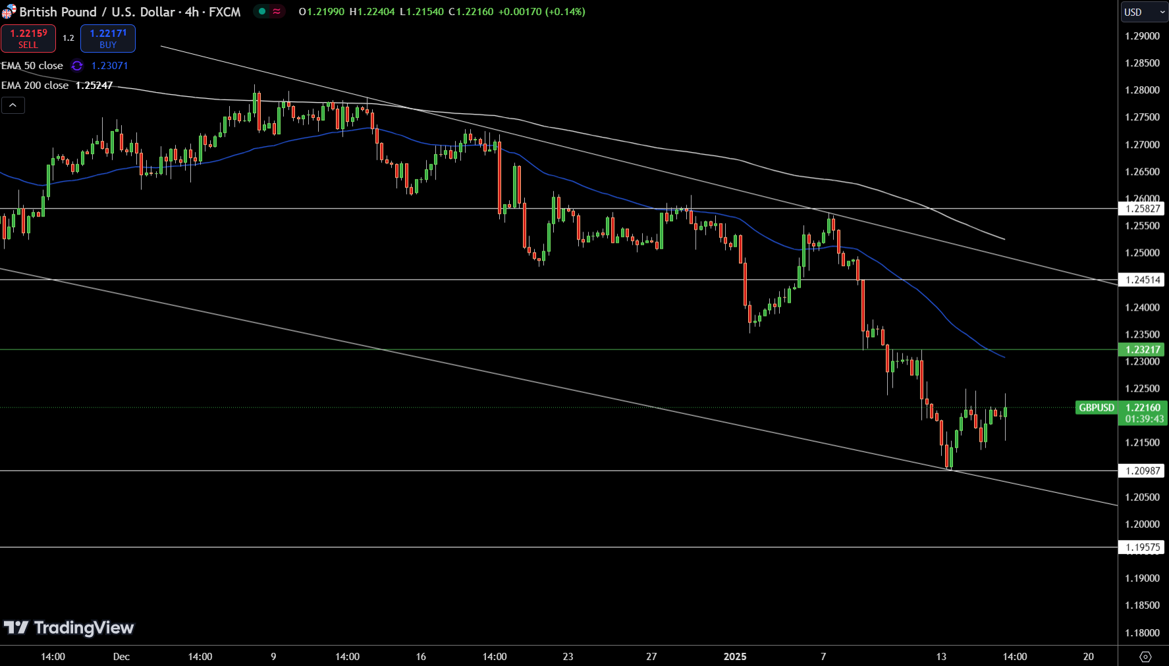Click the 1.29000 price axis label
This screenshot has height=666, width=1169.
coord(1142,36)
